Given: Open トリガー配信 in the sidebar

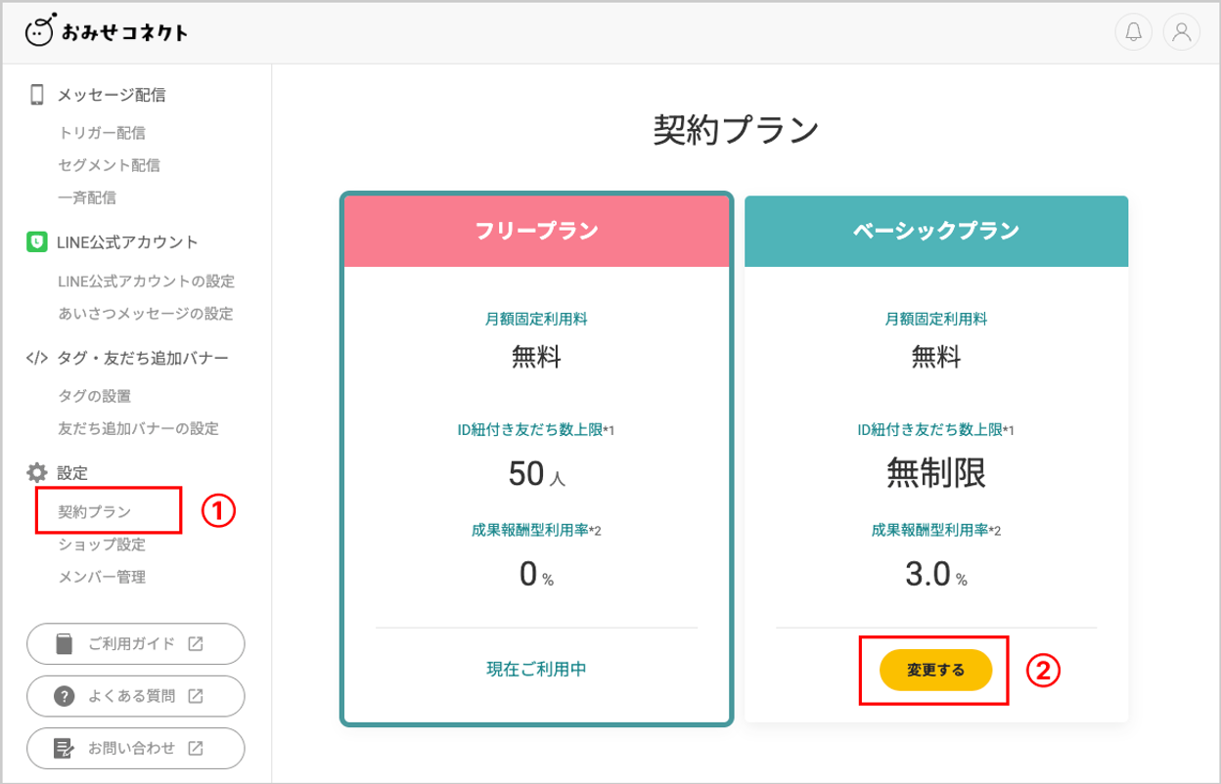Looking at the screenshot, I should (x=102, y=133).
